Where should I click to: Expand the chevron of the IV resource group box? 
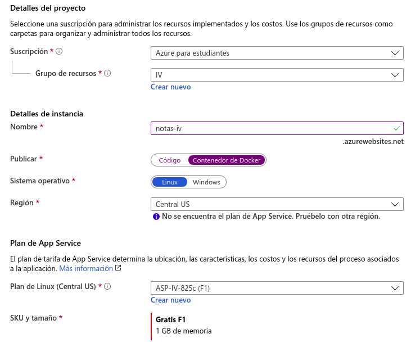(395, 75)
